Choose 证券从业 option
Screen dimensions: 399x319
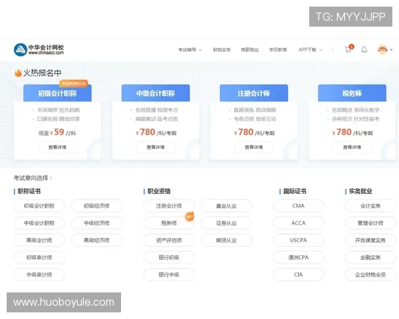tap(227, 223)
